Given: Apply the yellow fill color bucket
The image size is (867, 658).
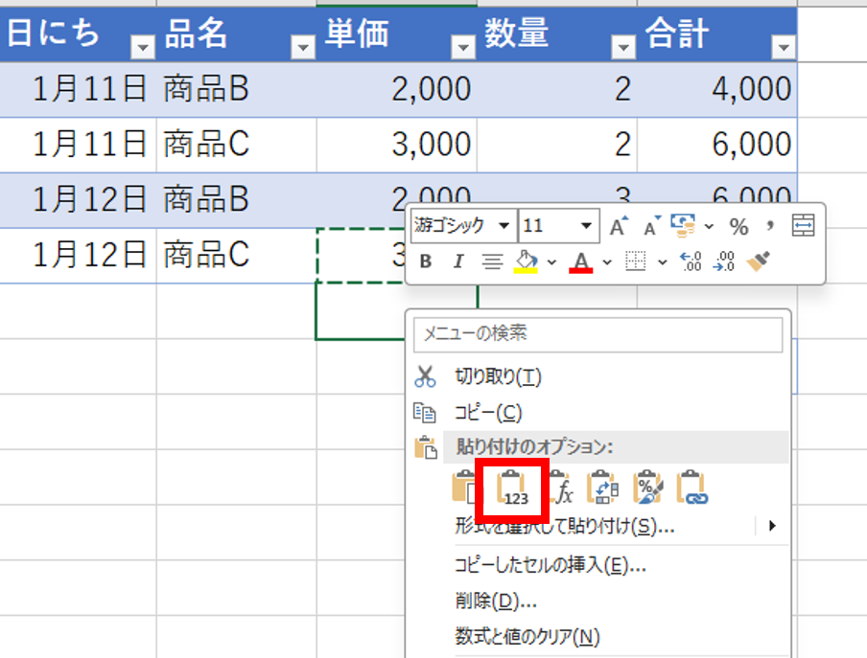Looking at the screenshot, I should [x=524, y=261].
